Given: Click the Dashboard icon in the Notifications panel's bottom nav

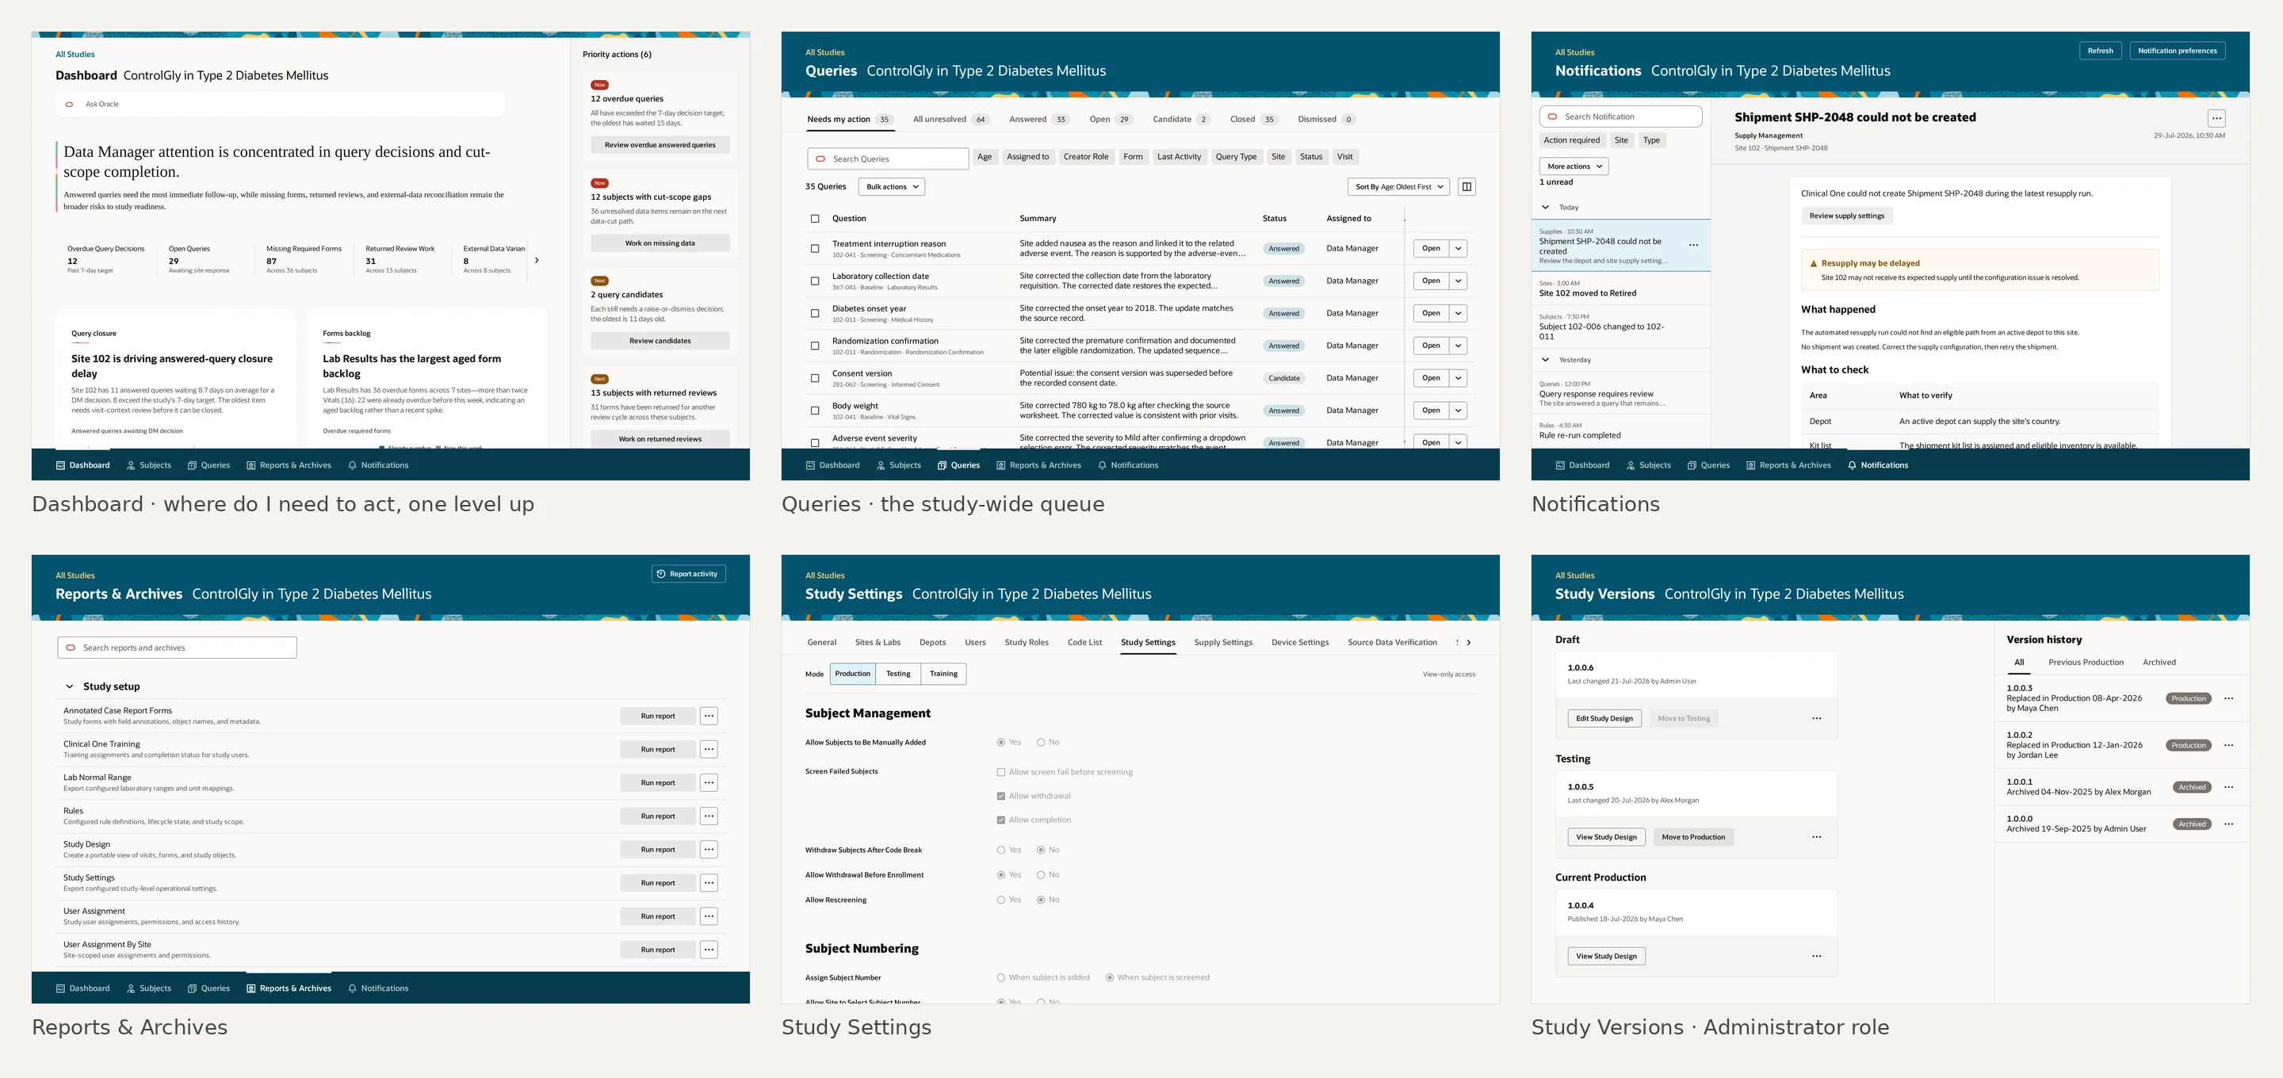Looking at the screenshot, I should pyautogui.click(x=1560, y=465).
